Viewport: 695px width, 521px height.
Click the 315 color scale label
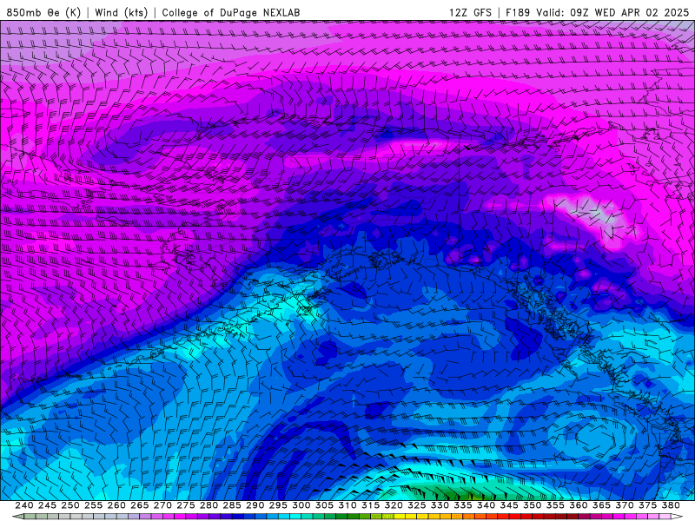click(370, 505)
